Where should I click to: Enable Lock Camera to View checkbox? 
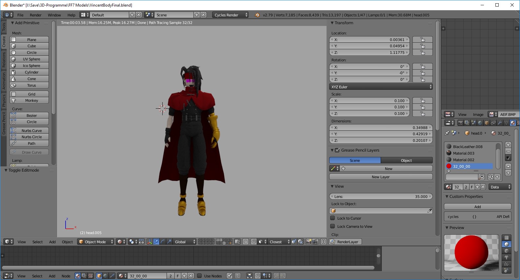click(x=332, y=226)
